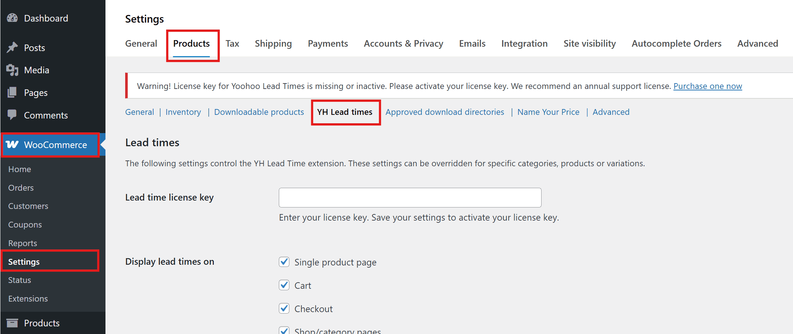Uncheck Single product page checkbox
Screen dimensions: 793x334
click(x=284, y=262)
